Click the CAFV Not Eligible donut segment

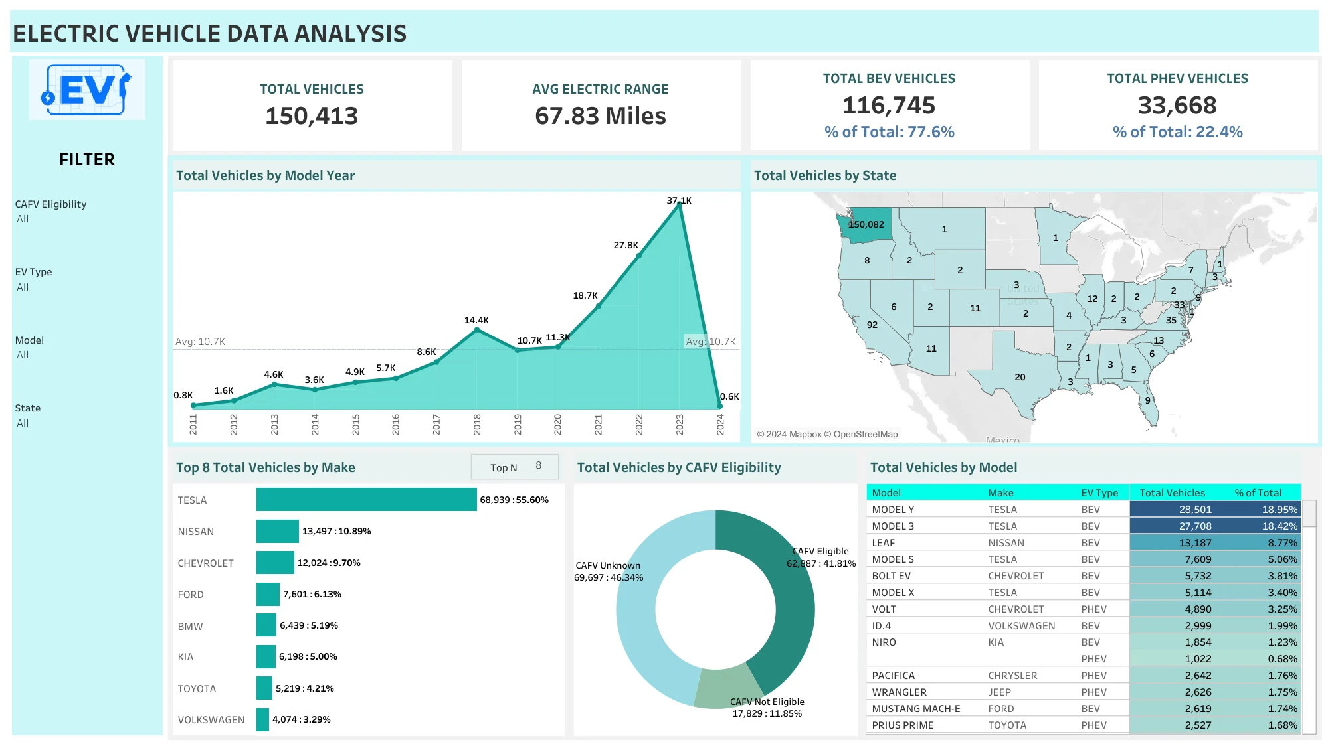pyautogui.click(x=727, y=689)
